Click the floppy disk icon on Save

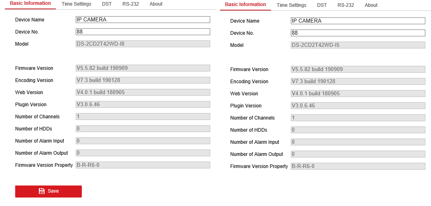pos(42,191)
